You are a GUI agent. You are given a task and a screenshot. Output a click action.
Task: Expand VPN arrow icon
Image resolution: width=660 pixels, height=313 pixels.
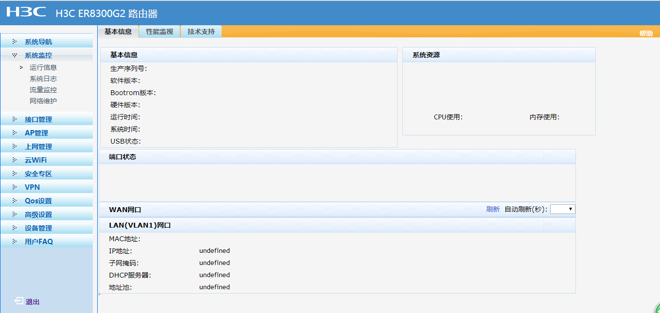[x=15, y=187]
